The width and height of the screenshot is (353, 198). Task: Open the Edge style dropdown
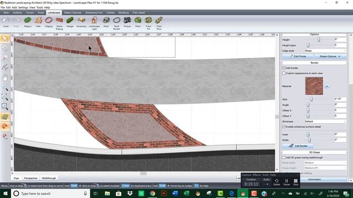pos(325,51)
